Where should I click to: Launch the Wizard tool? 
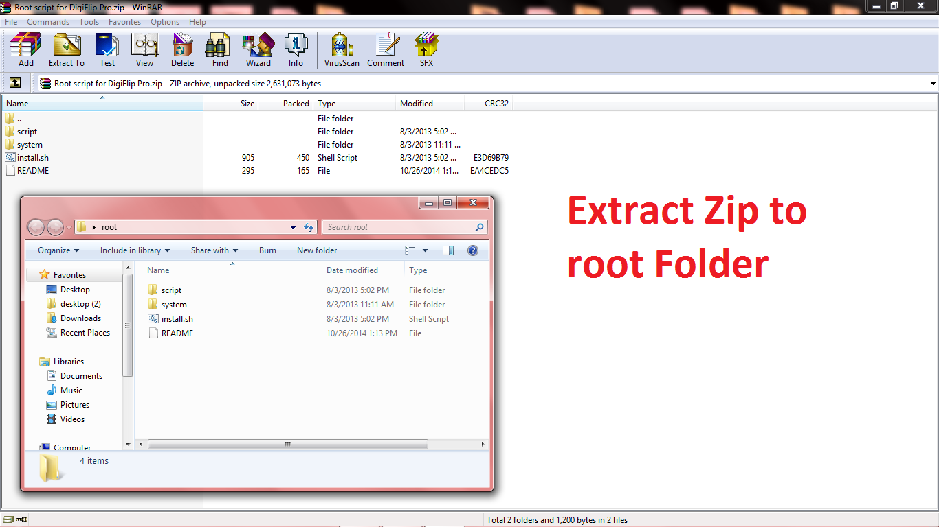click(258, 50)
